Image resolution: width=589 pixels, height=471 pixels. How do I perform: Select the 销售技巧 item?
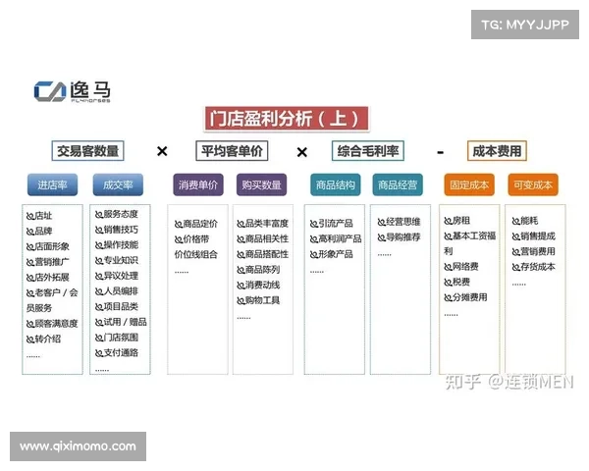point(117,230)
